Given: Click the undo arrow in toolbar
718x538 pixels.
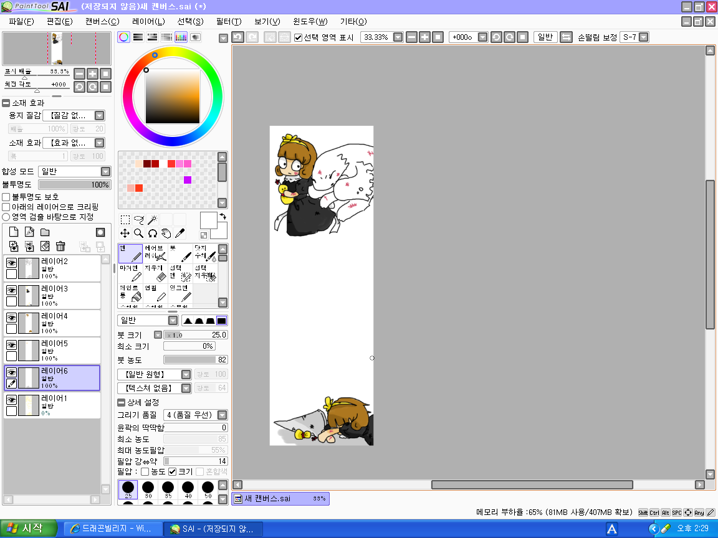Looking at the screenshot, I should tap(237, 37).
